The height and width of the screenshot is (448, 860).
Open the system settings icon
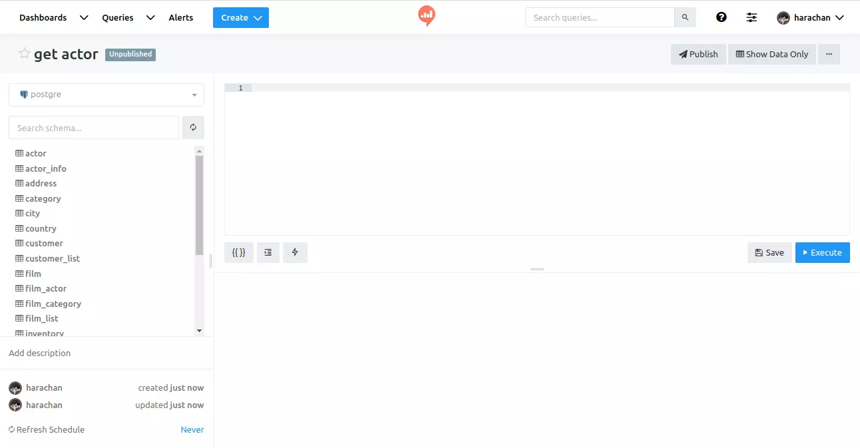click(752, 17)
